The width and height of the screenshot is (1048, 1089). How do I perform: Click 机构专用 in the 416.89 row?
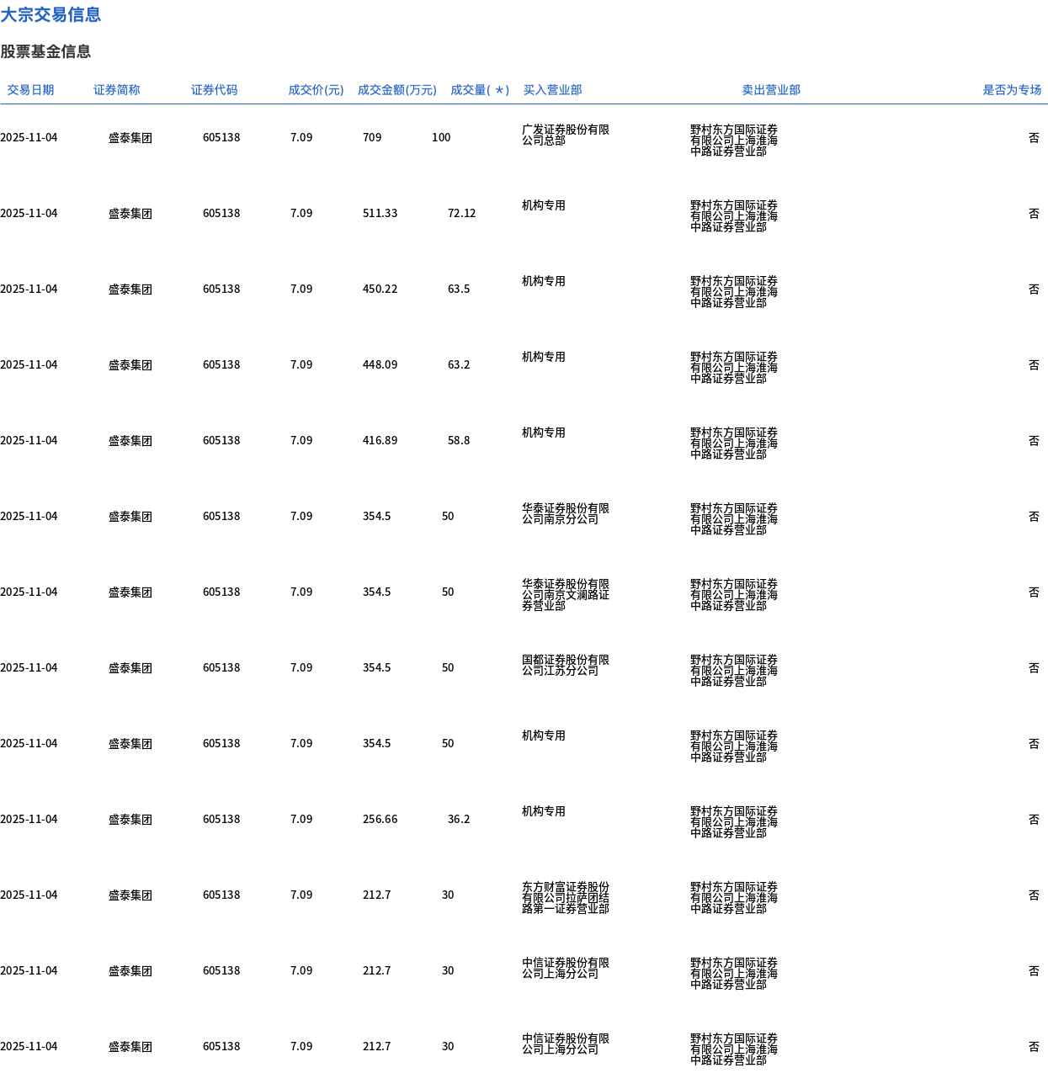[x=544, y=433]
